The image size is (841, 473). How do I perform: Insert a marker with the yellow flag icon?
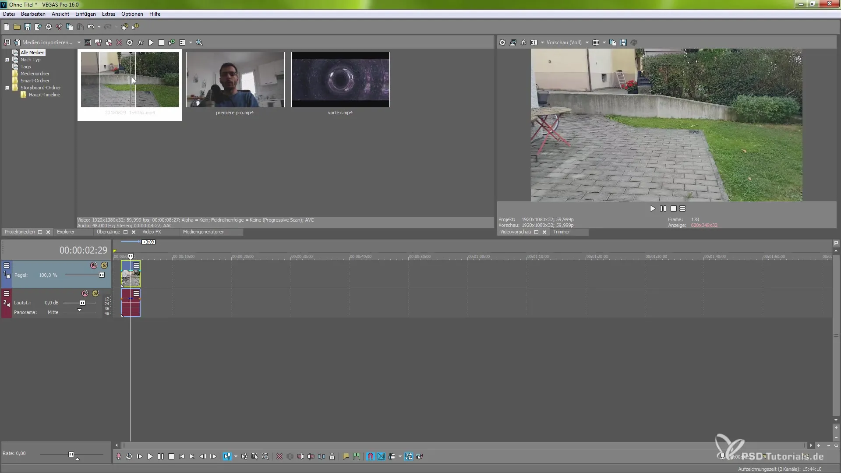(x=346, y=456)
